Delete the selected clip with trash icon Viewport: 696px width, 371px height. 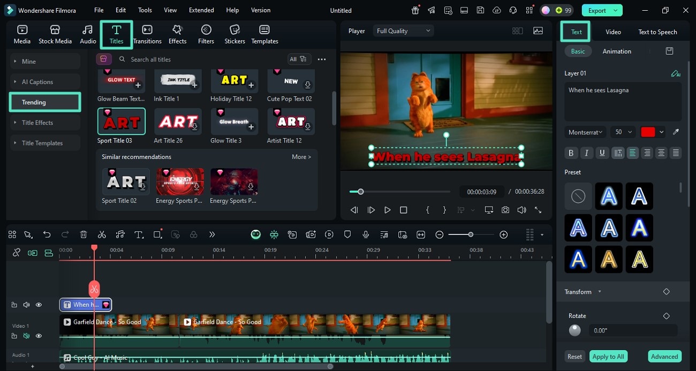[84, 234]
